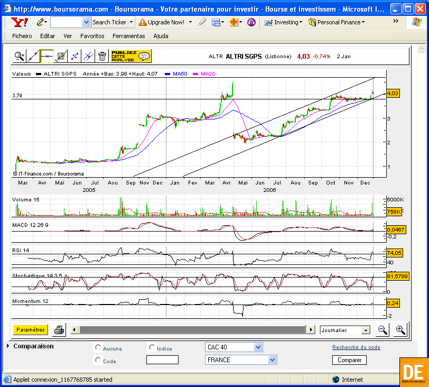Click the ALTRI SGPS stock title
This screenshot has height=387, width=429.
(244, 57)
